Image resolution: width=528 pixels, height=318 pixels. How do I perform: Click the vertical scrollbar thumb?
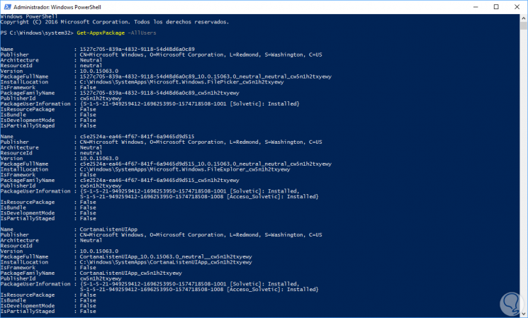click(523, 26)
